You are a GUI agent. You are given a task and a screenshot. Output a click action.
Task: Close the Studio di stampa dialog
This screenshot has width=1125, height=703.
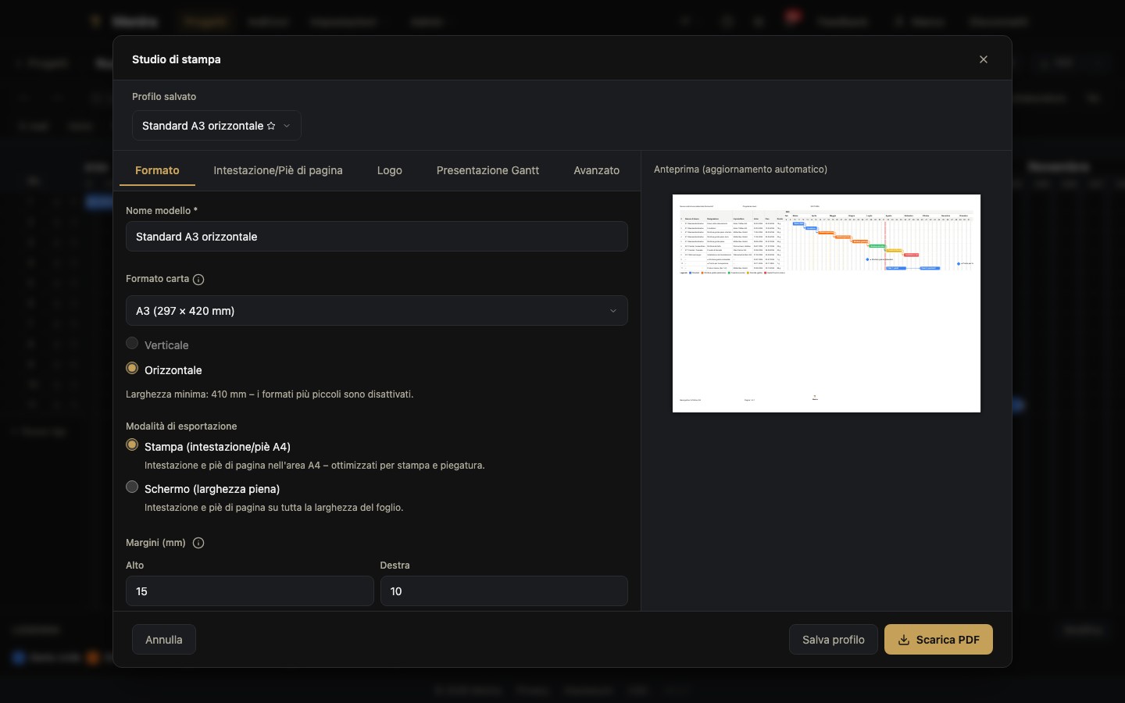(984, 59)
